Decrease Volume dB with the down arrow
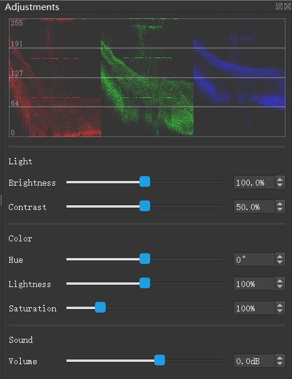Screen dimensions: 292x379 (280, 364)
